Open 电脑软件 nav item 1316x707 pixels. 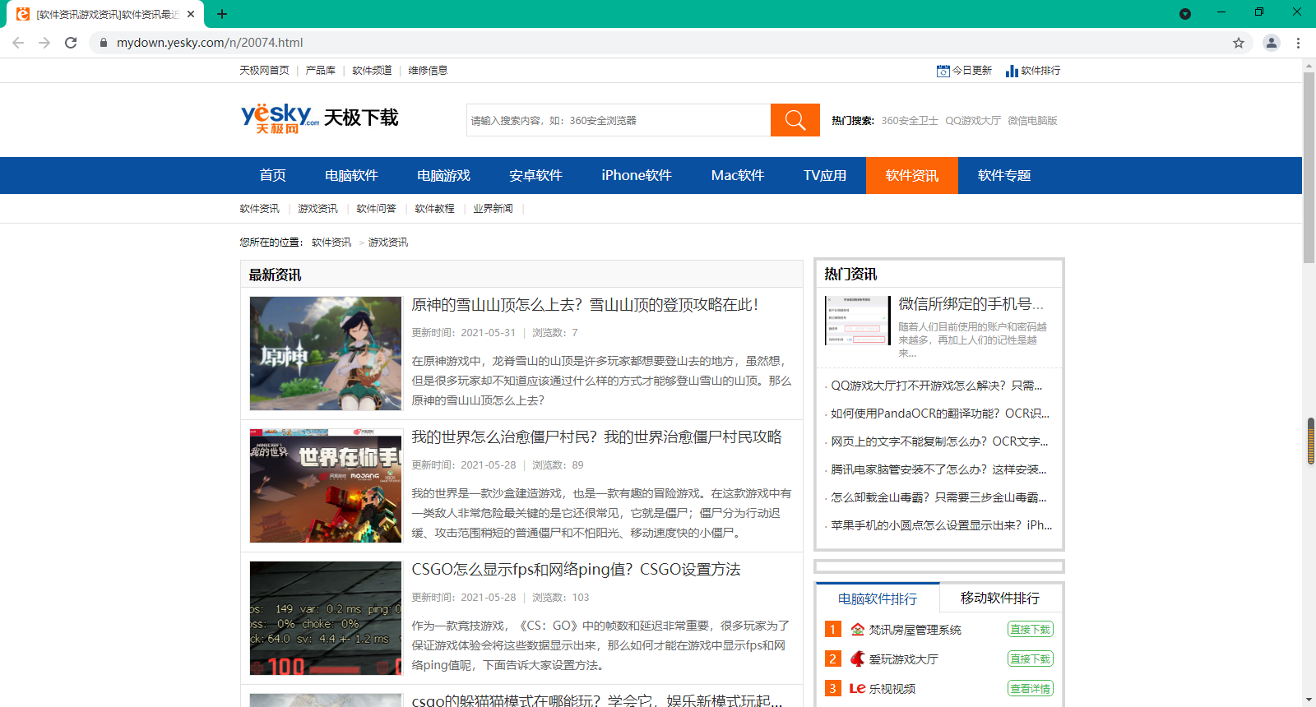click(x=351, y=175)
